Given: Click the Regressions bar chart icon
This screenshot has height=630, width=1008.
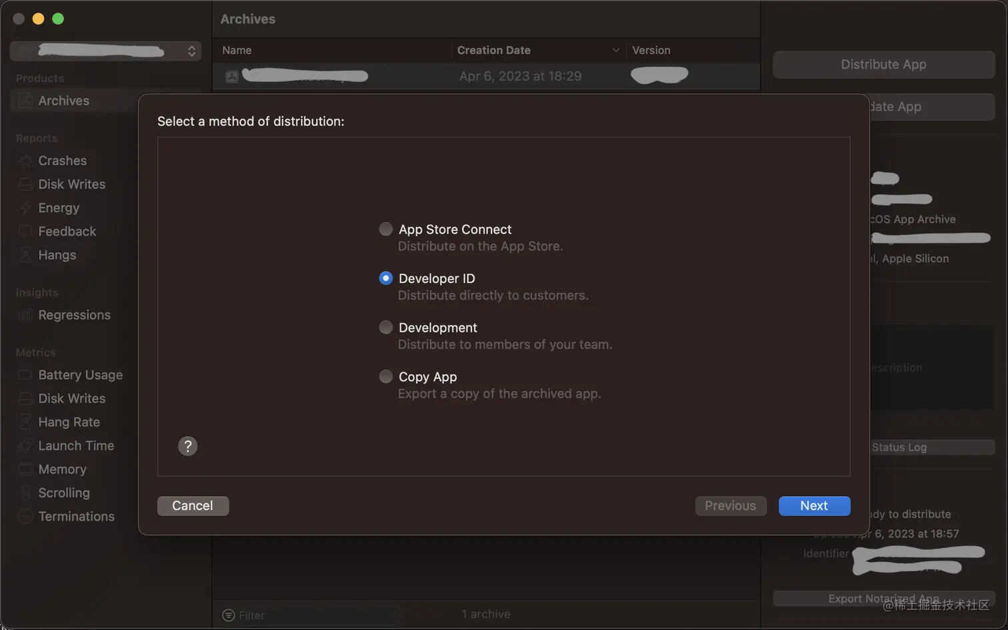Looking at the screenshot, I should coord(25,315).
